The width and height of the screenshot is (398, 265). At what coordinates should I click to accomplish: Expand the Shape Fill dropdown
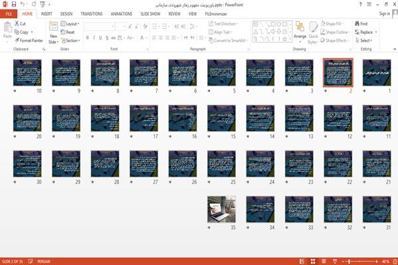(332, 24)
